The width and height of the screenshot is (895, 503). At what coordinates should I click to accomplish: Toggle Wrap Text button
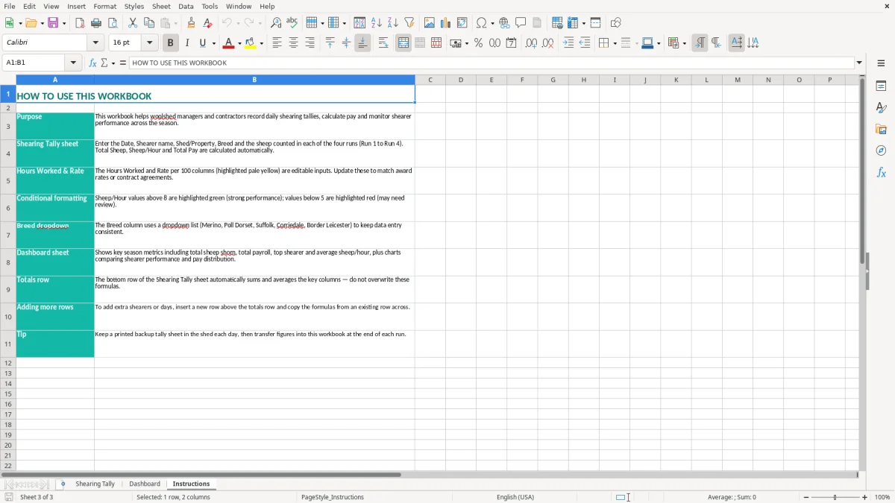point(383,43)
